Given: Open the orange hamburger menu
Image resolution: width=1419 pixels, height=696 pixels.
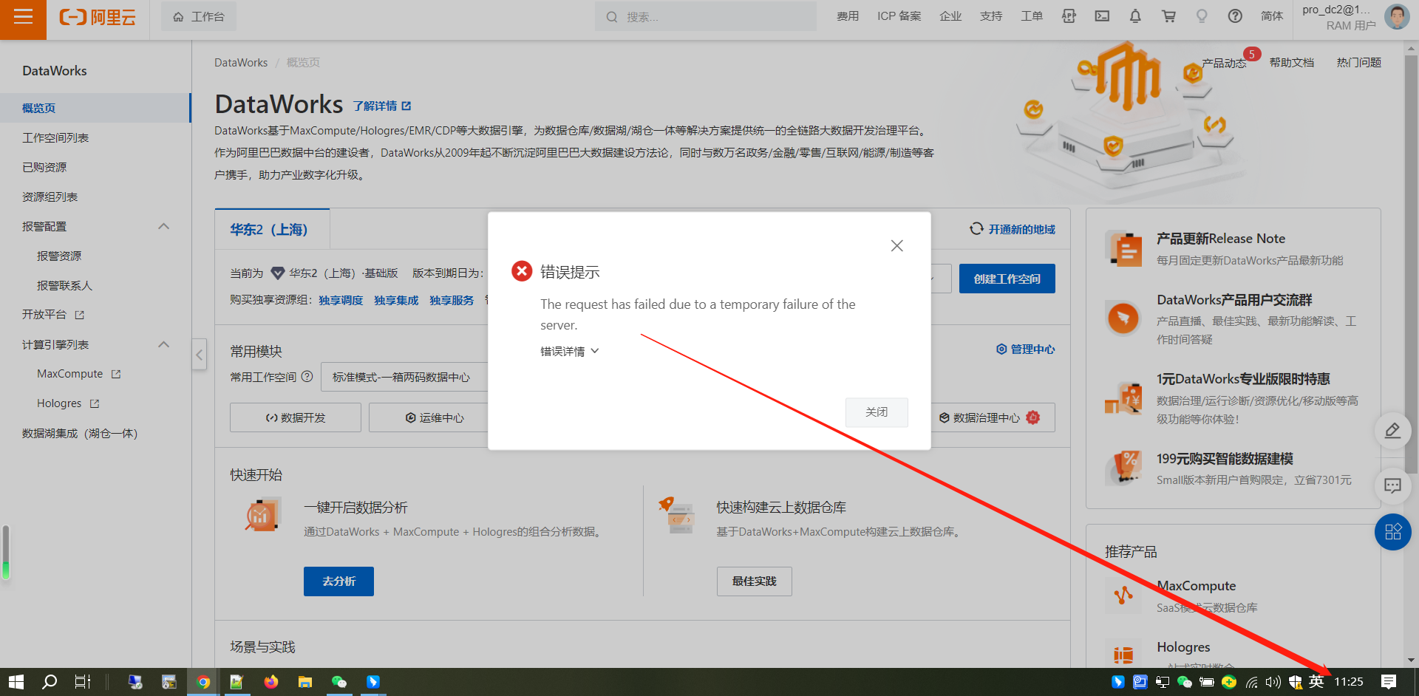Looking at the screenshot, I should (x=23, y=17).
